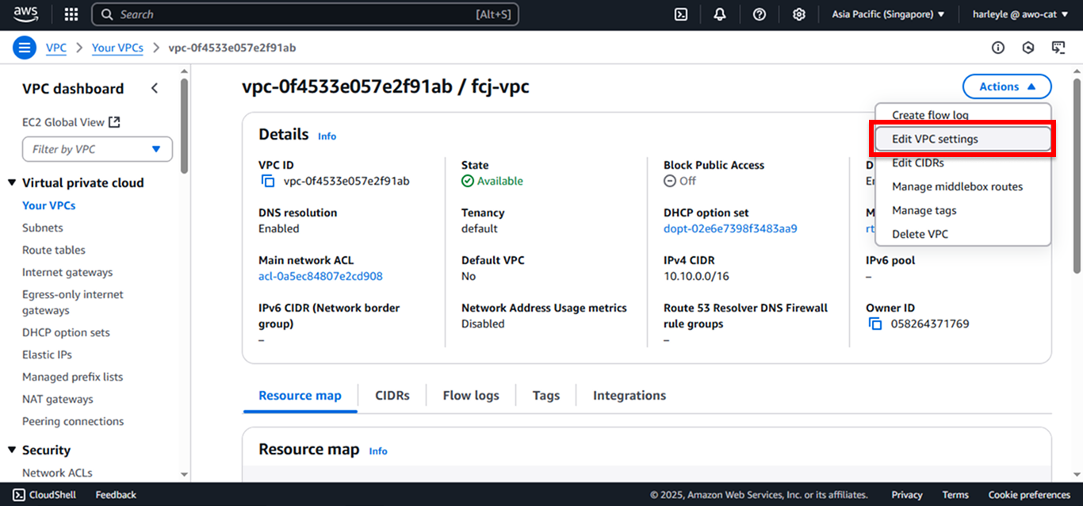Image resolution: width=1083 pixels, height=506 pixels.
Task: Go to Your VPCs breadcrumb
Action: coord(117,48)
